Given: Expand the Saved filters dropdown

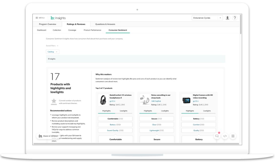Looking at the screenshot, I should point(52,45).
